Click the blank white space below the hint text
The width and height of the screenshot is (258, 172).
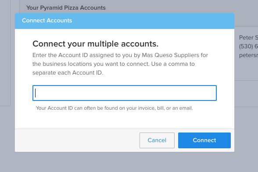125,120
